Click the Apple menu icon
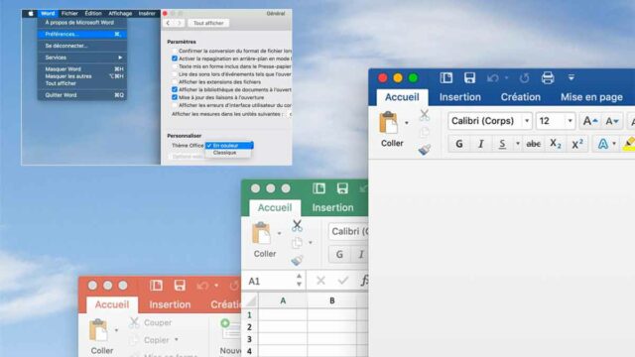The image size is (635, 357). point(31,13)
